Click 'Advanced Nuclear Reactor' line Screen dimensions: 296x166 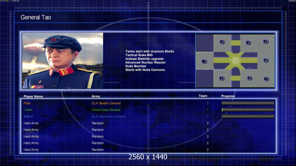point(146,63)
